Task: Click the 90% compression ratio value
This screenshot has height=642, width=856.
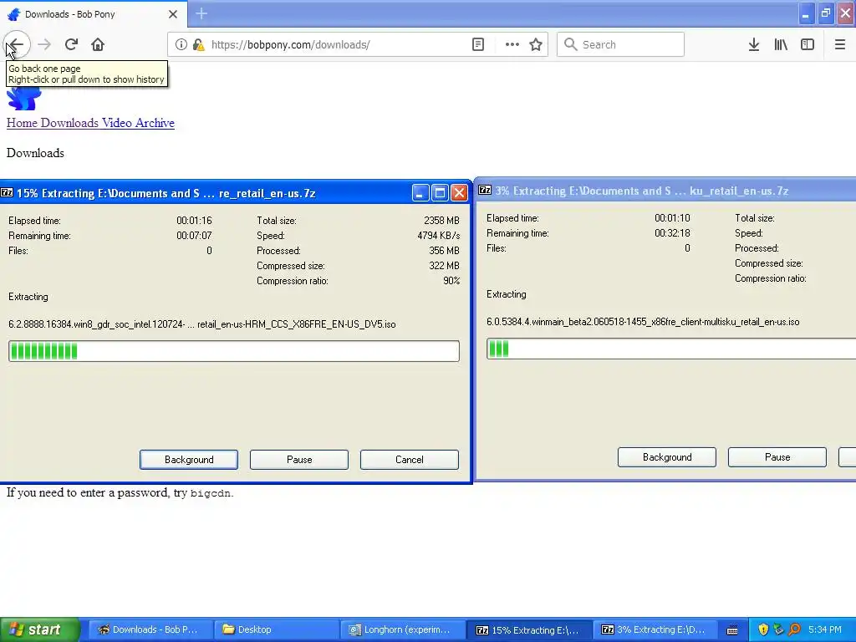Action: (451, 281)
